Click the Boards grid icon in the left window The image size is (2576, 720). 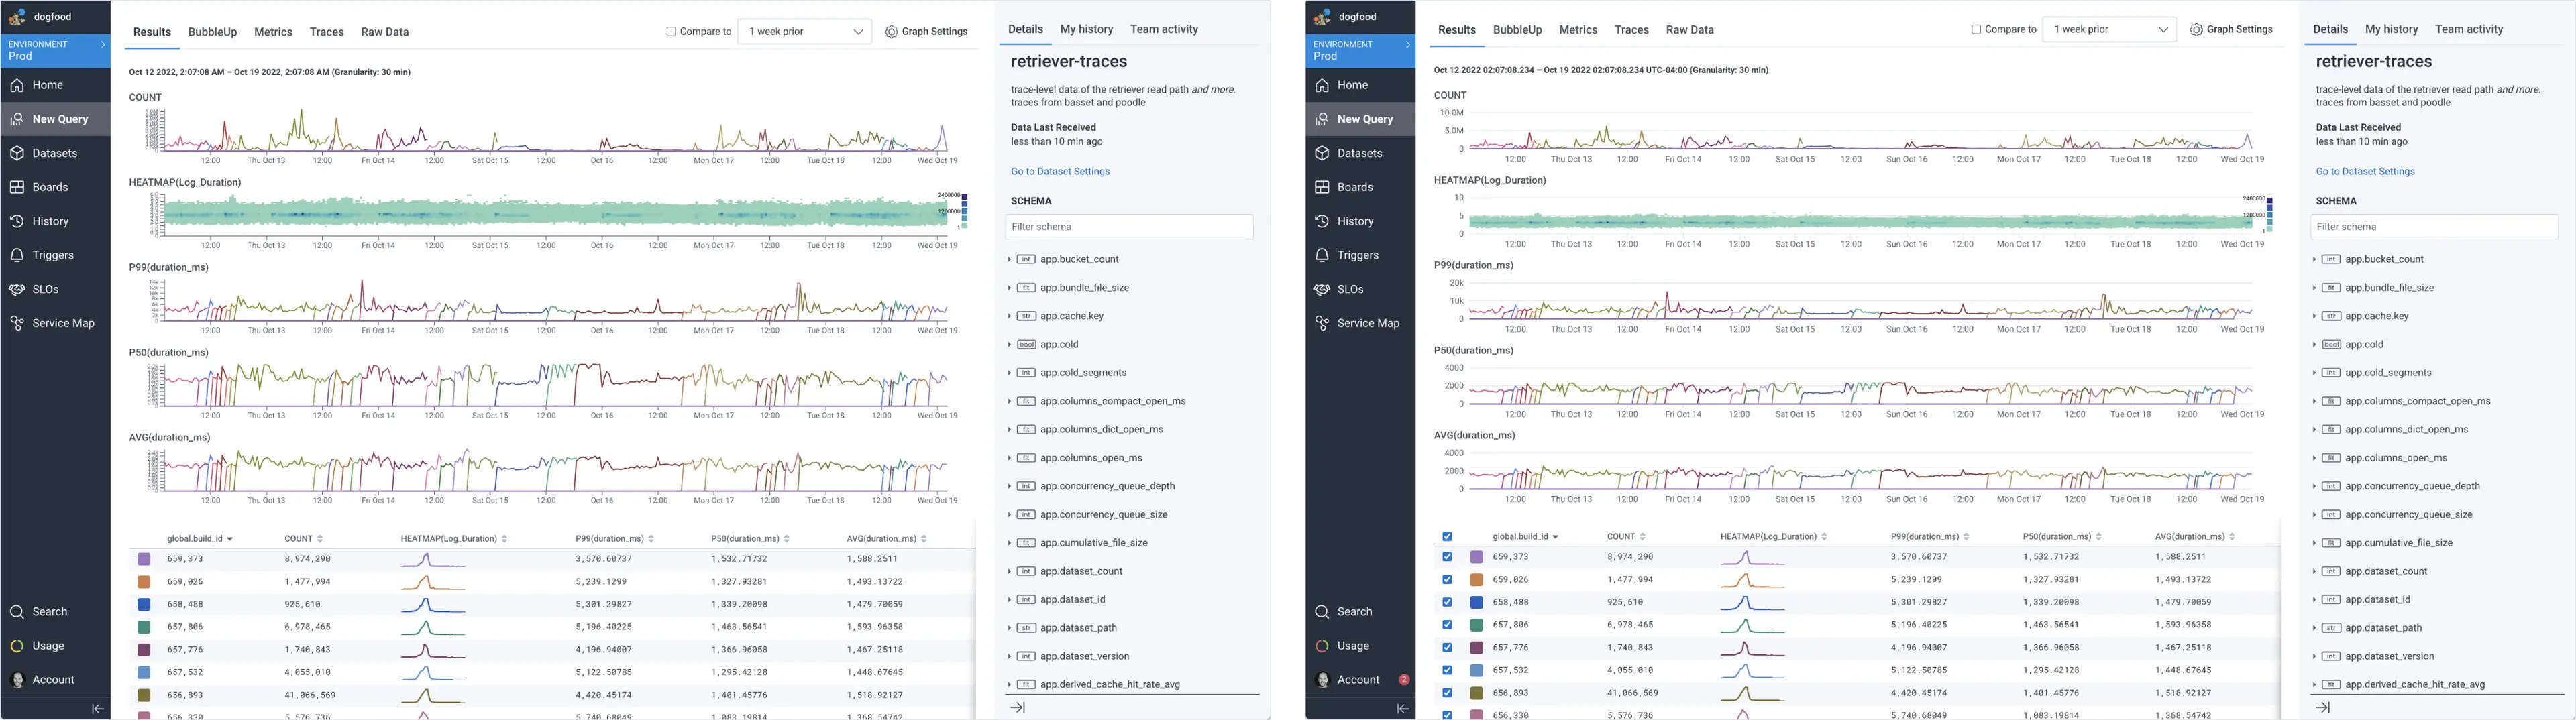click(x=17, y=187)
